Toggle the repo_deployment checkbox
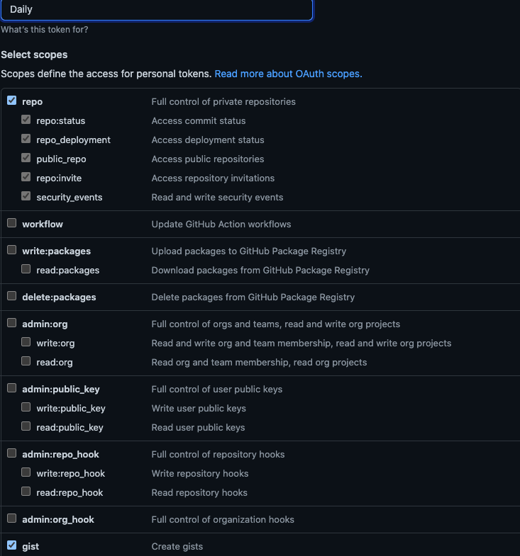520x556 pixels. click(x=26, y=139)
